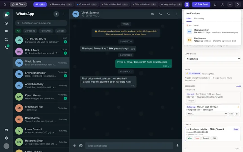Open Meenakshi Iyer site visit notification
The image size is (243, 152).
click(x=212, y=31)
